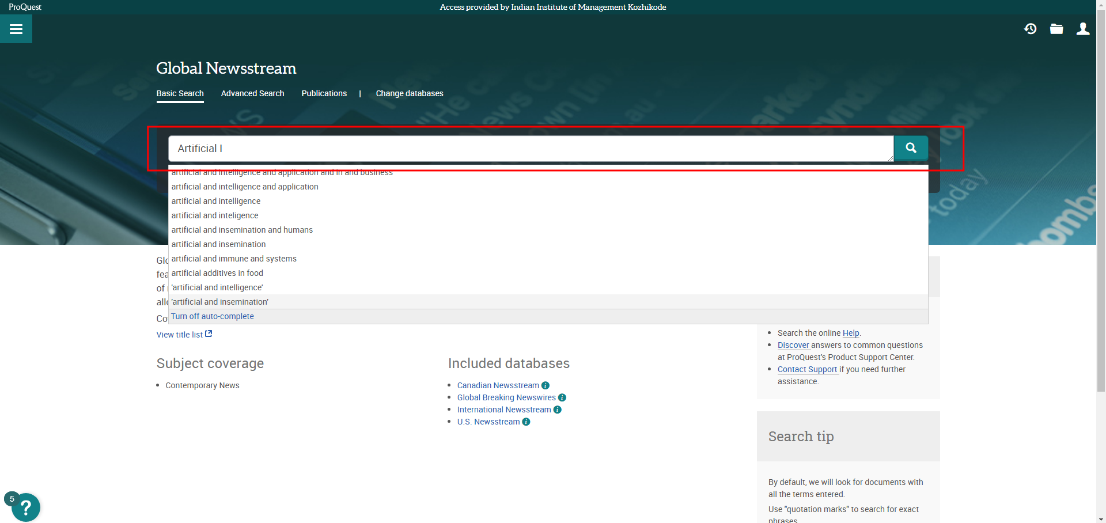Open the user account profile icon
The image size is (1106, 523).
tap(1083, 29)
